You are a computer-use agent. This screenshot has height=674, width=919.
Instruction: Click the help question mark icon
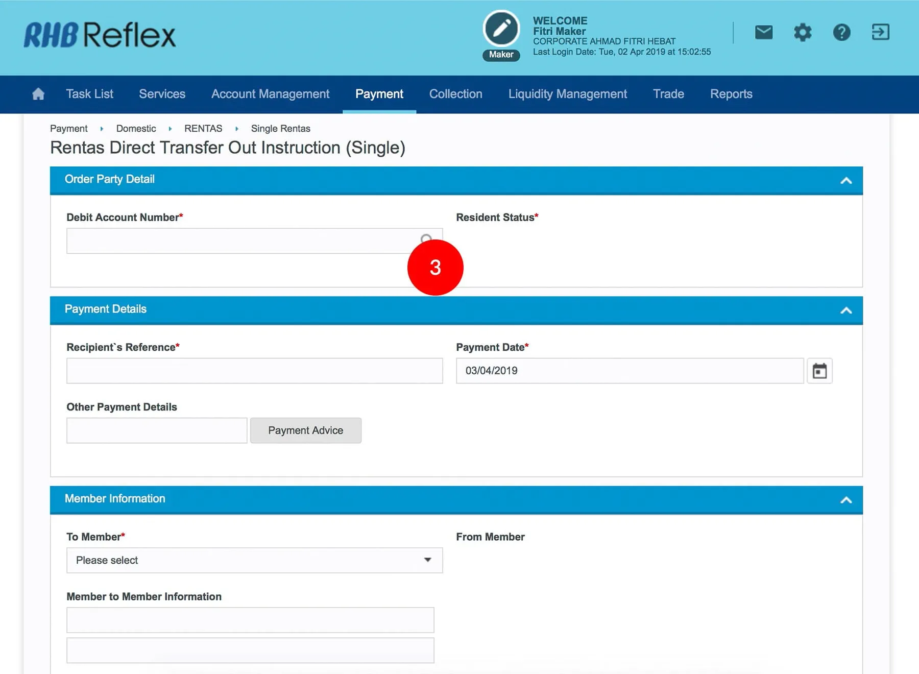pos(841,33)
